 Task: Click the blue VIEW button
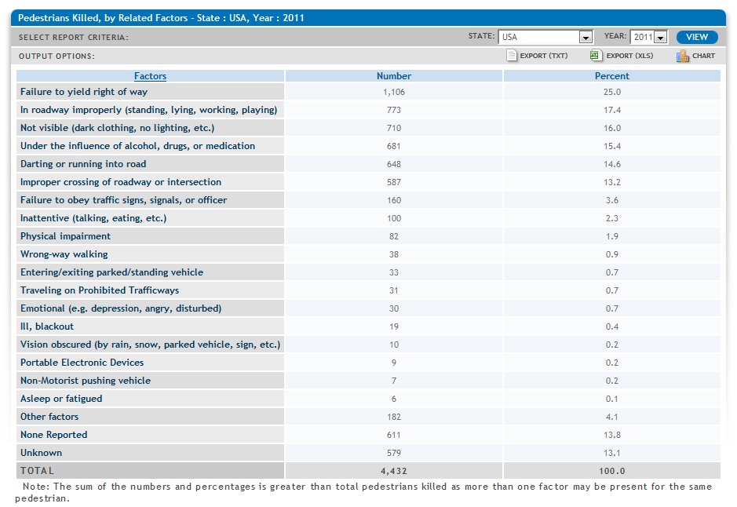(696, 37)
